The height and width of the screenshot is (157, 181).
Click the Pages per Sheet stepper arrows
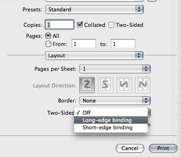pyautogui.click(x=146, y=69)
